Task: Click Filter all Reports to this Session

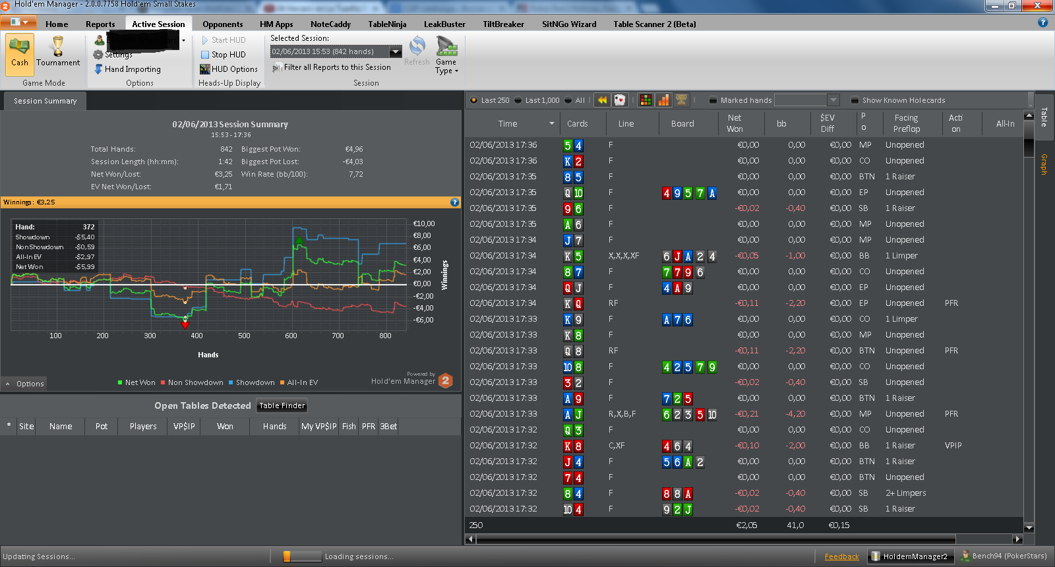Action: click(331, 67)
